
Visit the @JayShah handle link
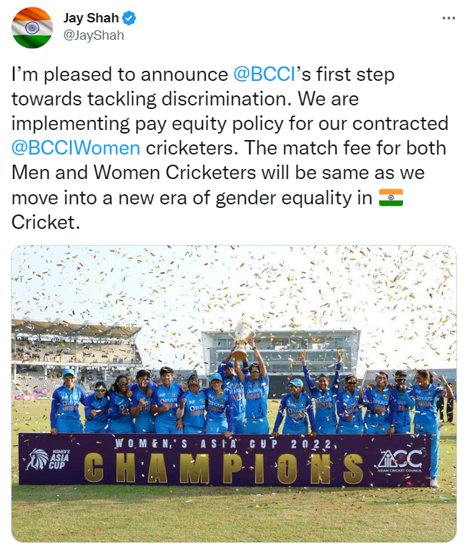point(94,35)
